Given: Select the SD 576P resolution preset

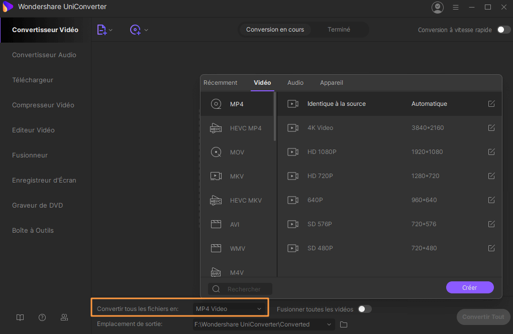Looking at the screenshot, I should [x=389, y=224].
